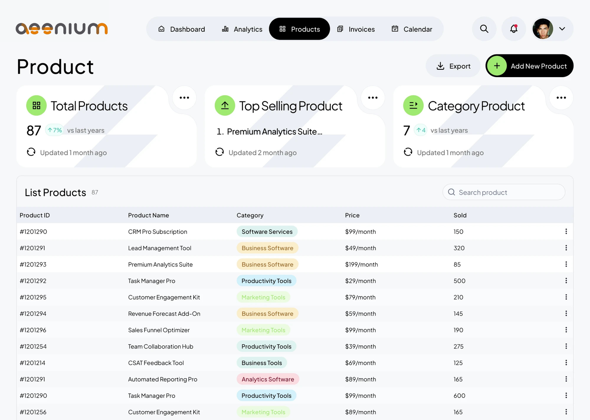Viewport: 590px width, 420px height.
Task: Expand the profile dropdown chevron
Action: coord(562,29)
